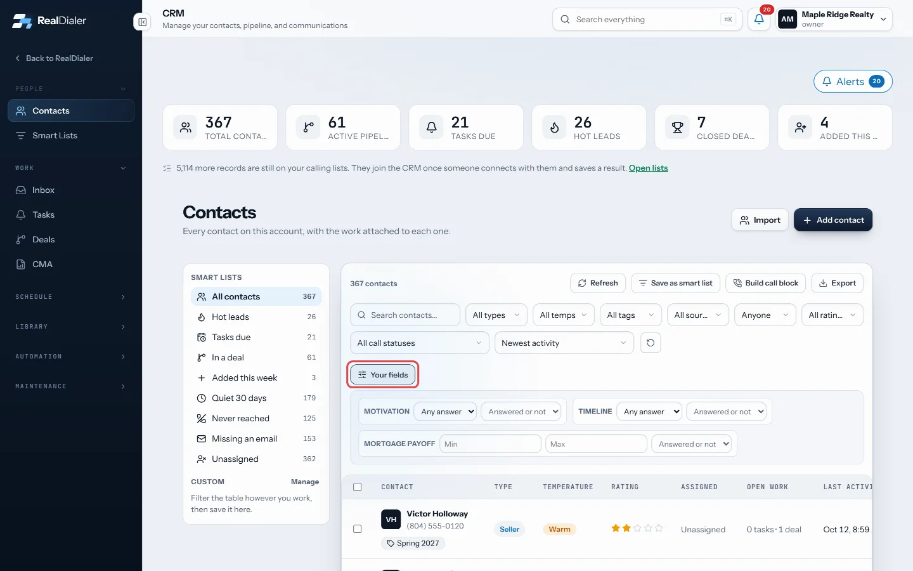The width and height of the screenshot is (913, 571).
Task: Check the Victor Holloway row checkbox
Action: click(x=358, y=528)
